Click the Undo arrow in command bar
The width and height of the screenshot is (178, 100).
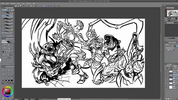pyautogui.click(x=23, y=6)
